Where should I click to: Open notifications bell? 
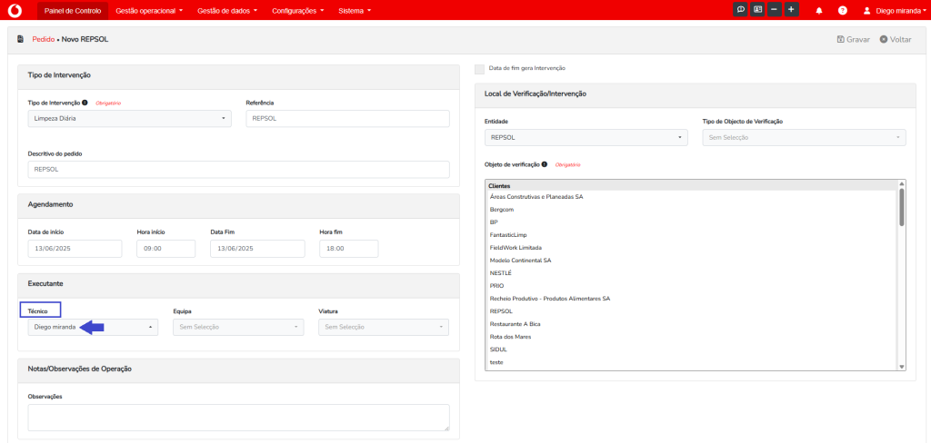pyautogui.click(x=819, y=11)
